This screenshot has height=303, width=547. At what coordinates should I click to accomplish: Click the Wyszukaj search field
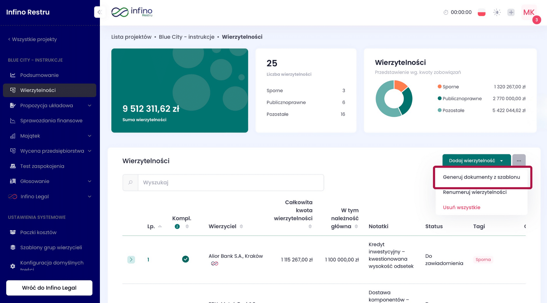click(x=230, y=183)
